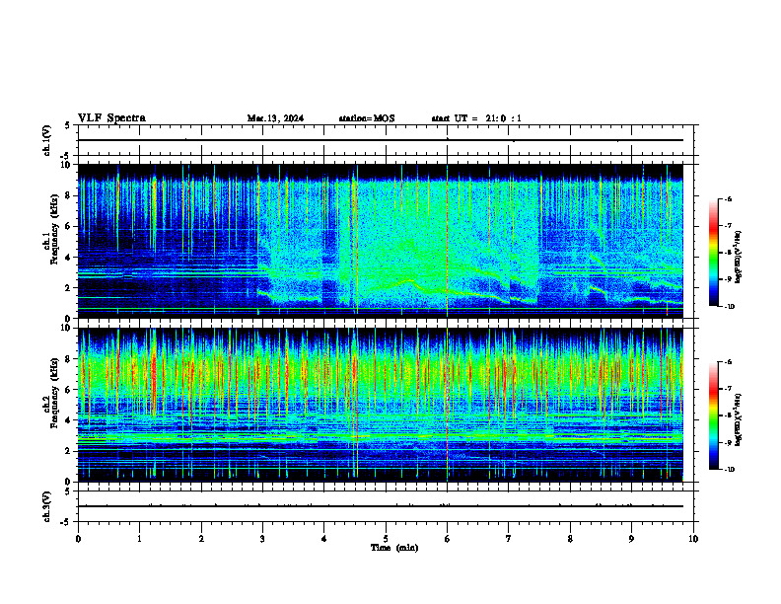781x604 pixels.
Task: Click the "VLF Spectra" title text
Action: 111,118
